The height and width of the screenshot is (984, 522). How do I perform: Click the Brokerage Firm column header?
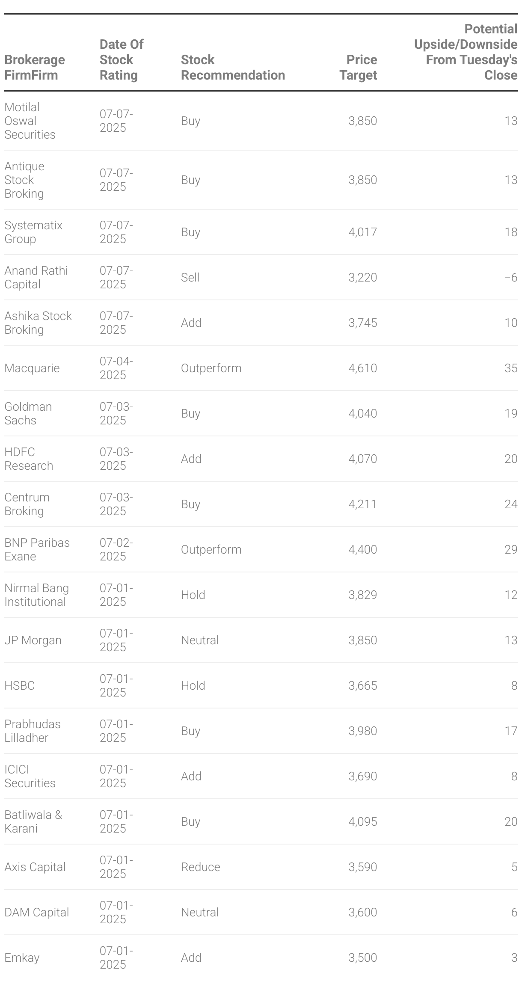[x=35, y=67]
